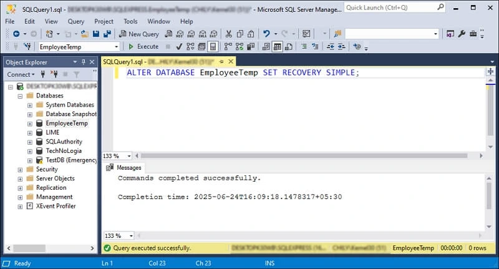The width and height of the screenshot is (499, 269).
Task: Click the Specify Template Parameters icon
Action: [x=357, y=47]
